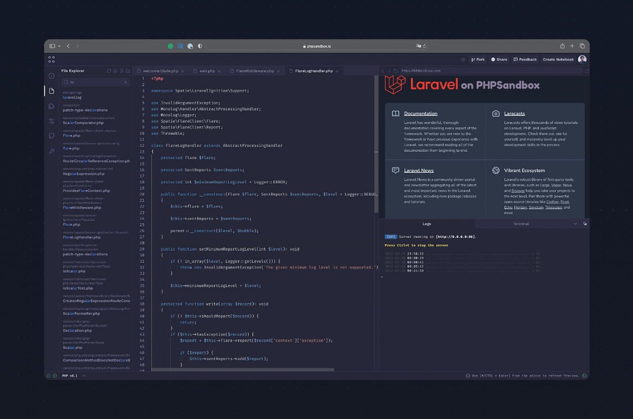Open the info panel in the sidebar
Screen dimensions: 633x419
coord(51,76)
